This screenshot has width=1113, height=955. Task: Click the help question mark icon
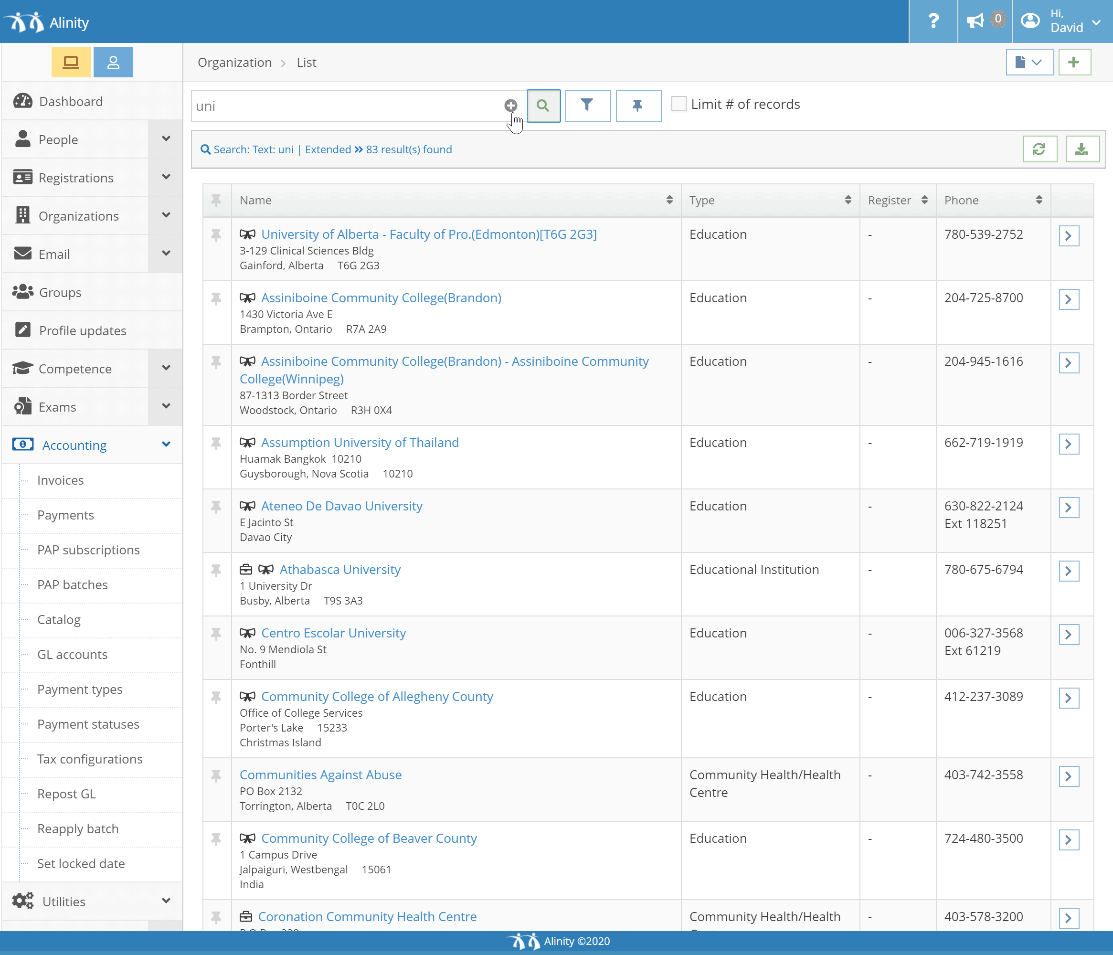[933, 21]
